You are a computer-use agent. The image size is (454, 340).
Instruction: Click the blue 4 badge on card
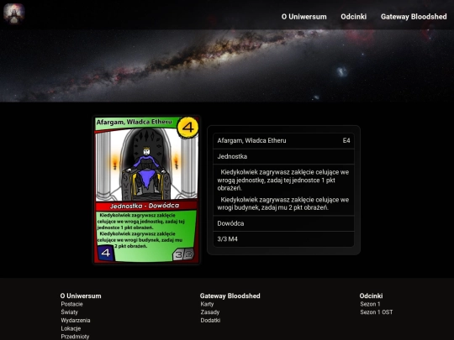point(105,253)
